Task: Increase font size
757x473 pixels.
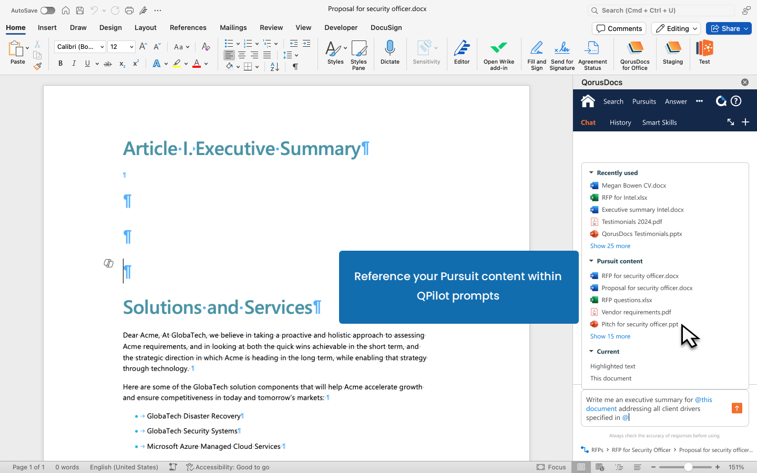Action: coord(143,47)
